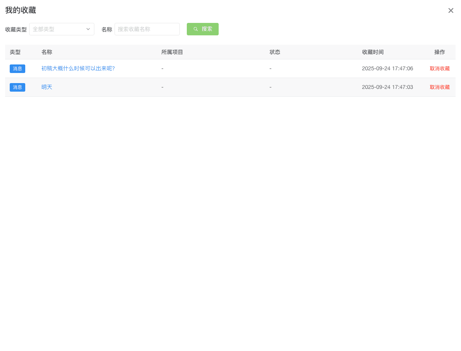Unfavorite the 初稿 message via 取消收藏
Viewport: 461px width, 351px height.
click(x=440, y=68)
